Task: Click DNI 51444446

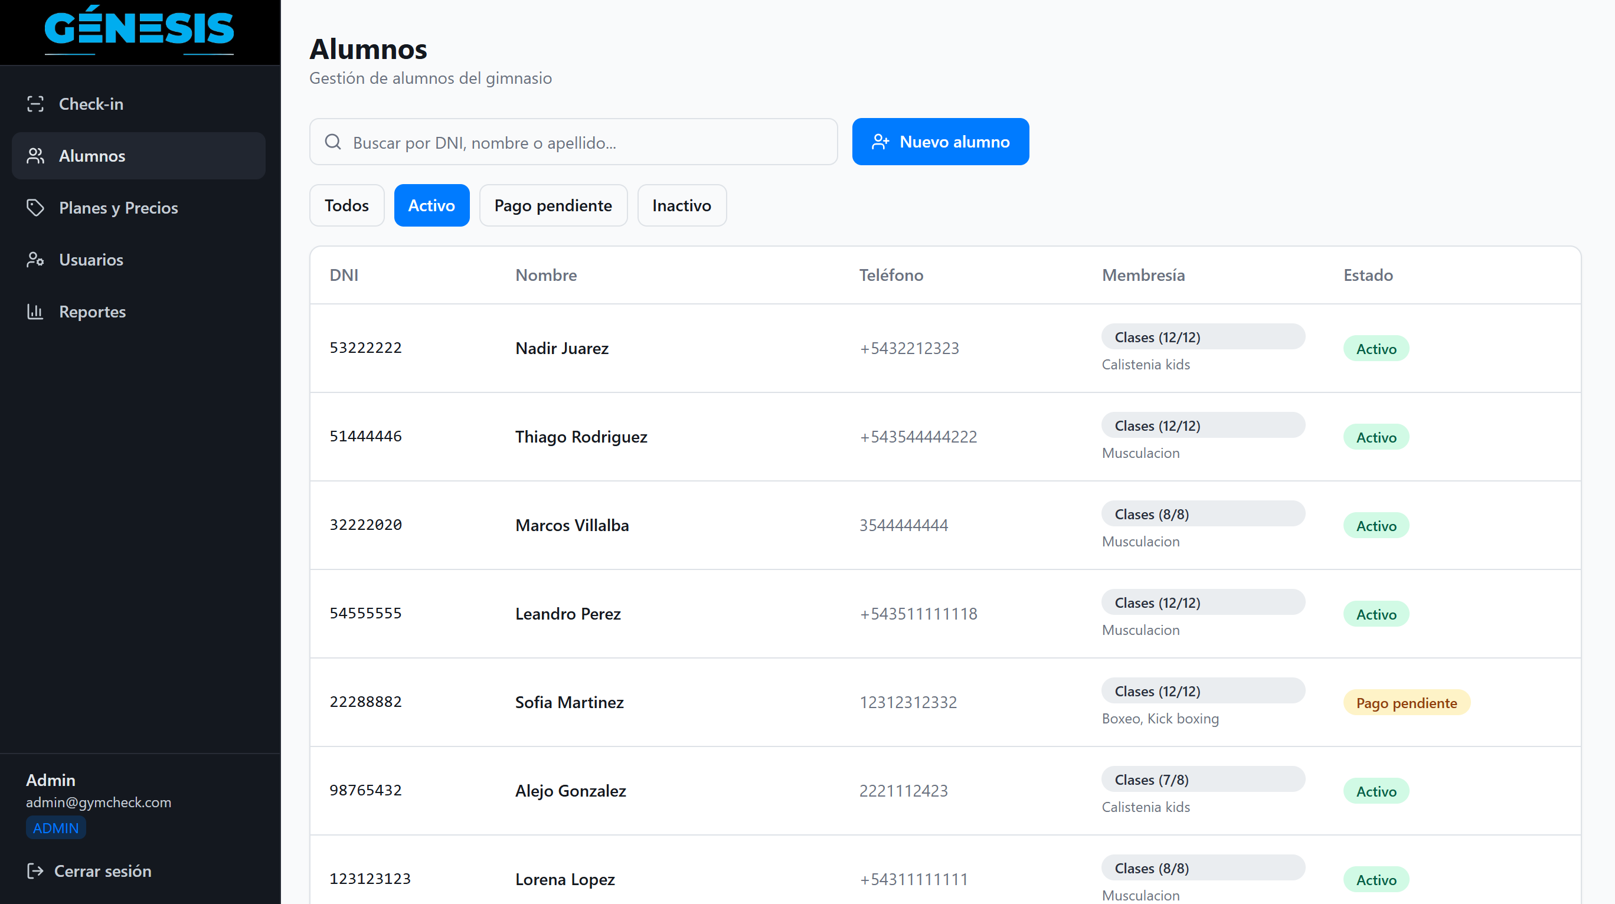Action: coord(365,436)
